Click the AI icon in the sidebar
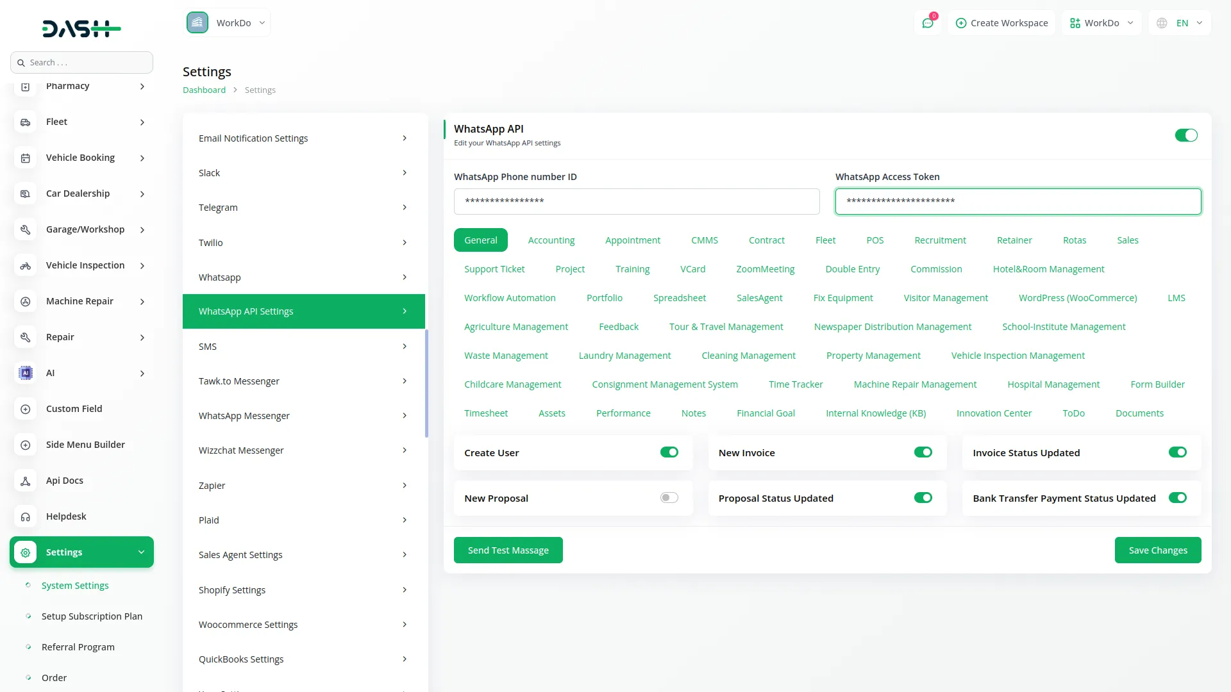This screenshot has height=692, width=1231. 25,373
